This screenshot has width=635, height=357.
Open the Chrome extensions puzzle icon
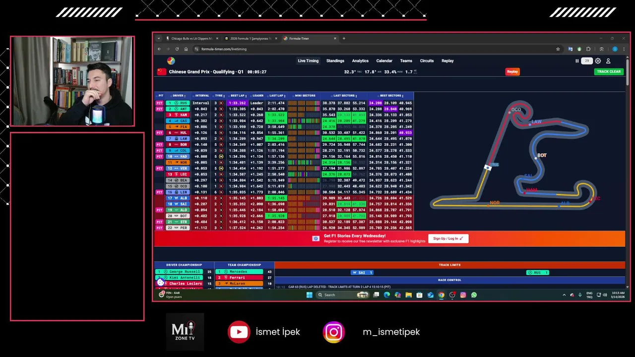[588, 49]
